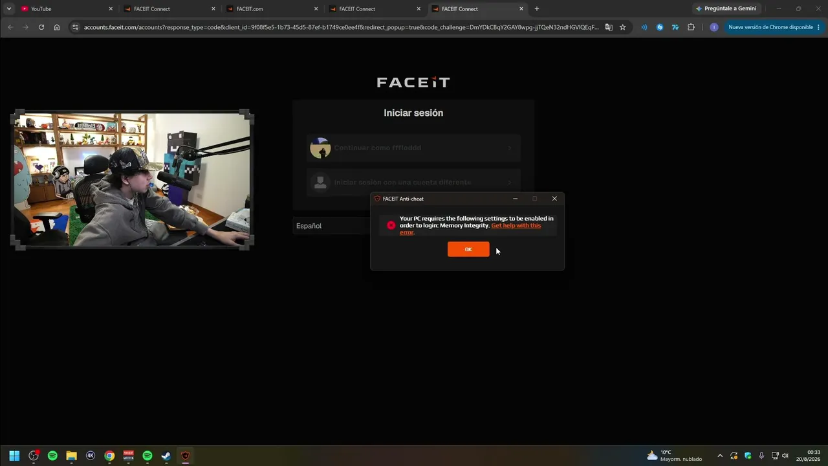Open the volume control tray icon
Viewport: 828px width, 466px height.
tap(785, 456)
